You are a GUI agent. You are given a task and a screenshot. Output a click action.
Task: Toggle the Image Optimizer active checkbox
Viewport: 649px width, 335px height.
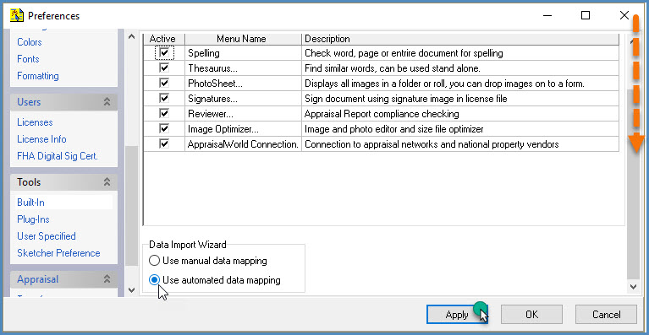click(164, 129)
